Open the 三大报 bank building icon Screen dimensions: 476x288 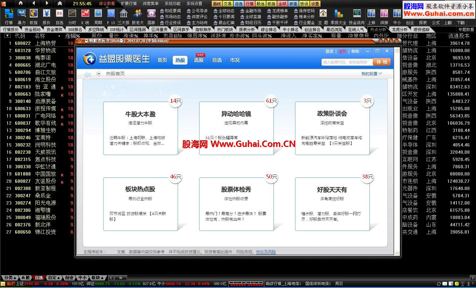pyautogui.click(x=124, y=14)
